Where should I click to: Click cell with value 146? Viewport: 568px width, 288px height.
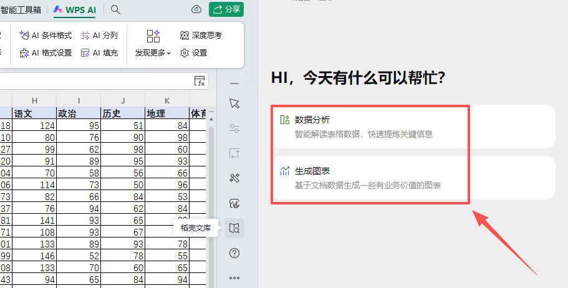click(x=34, y=256)
